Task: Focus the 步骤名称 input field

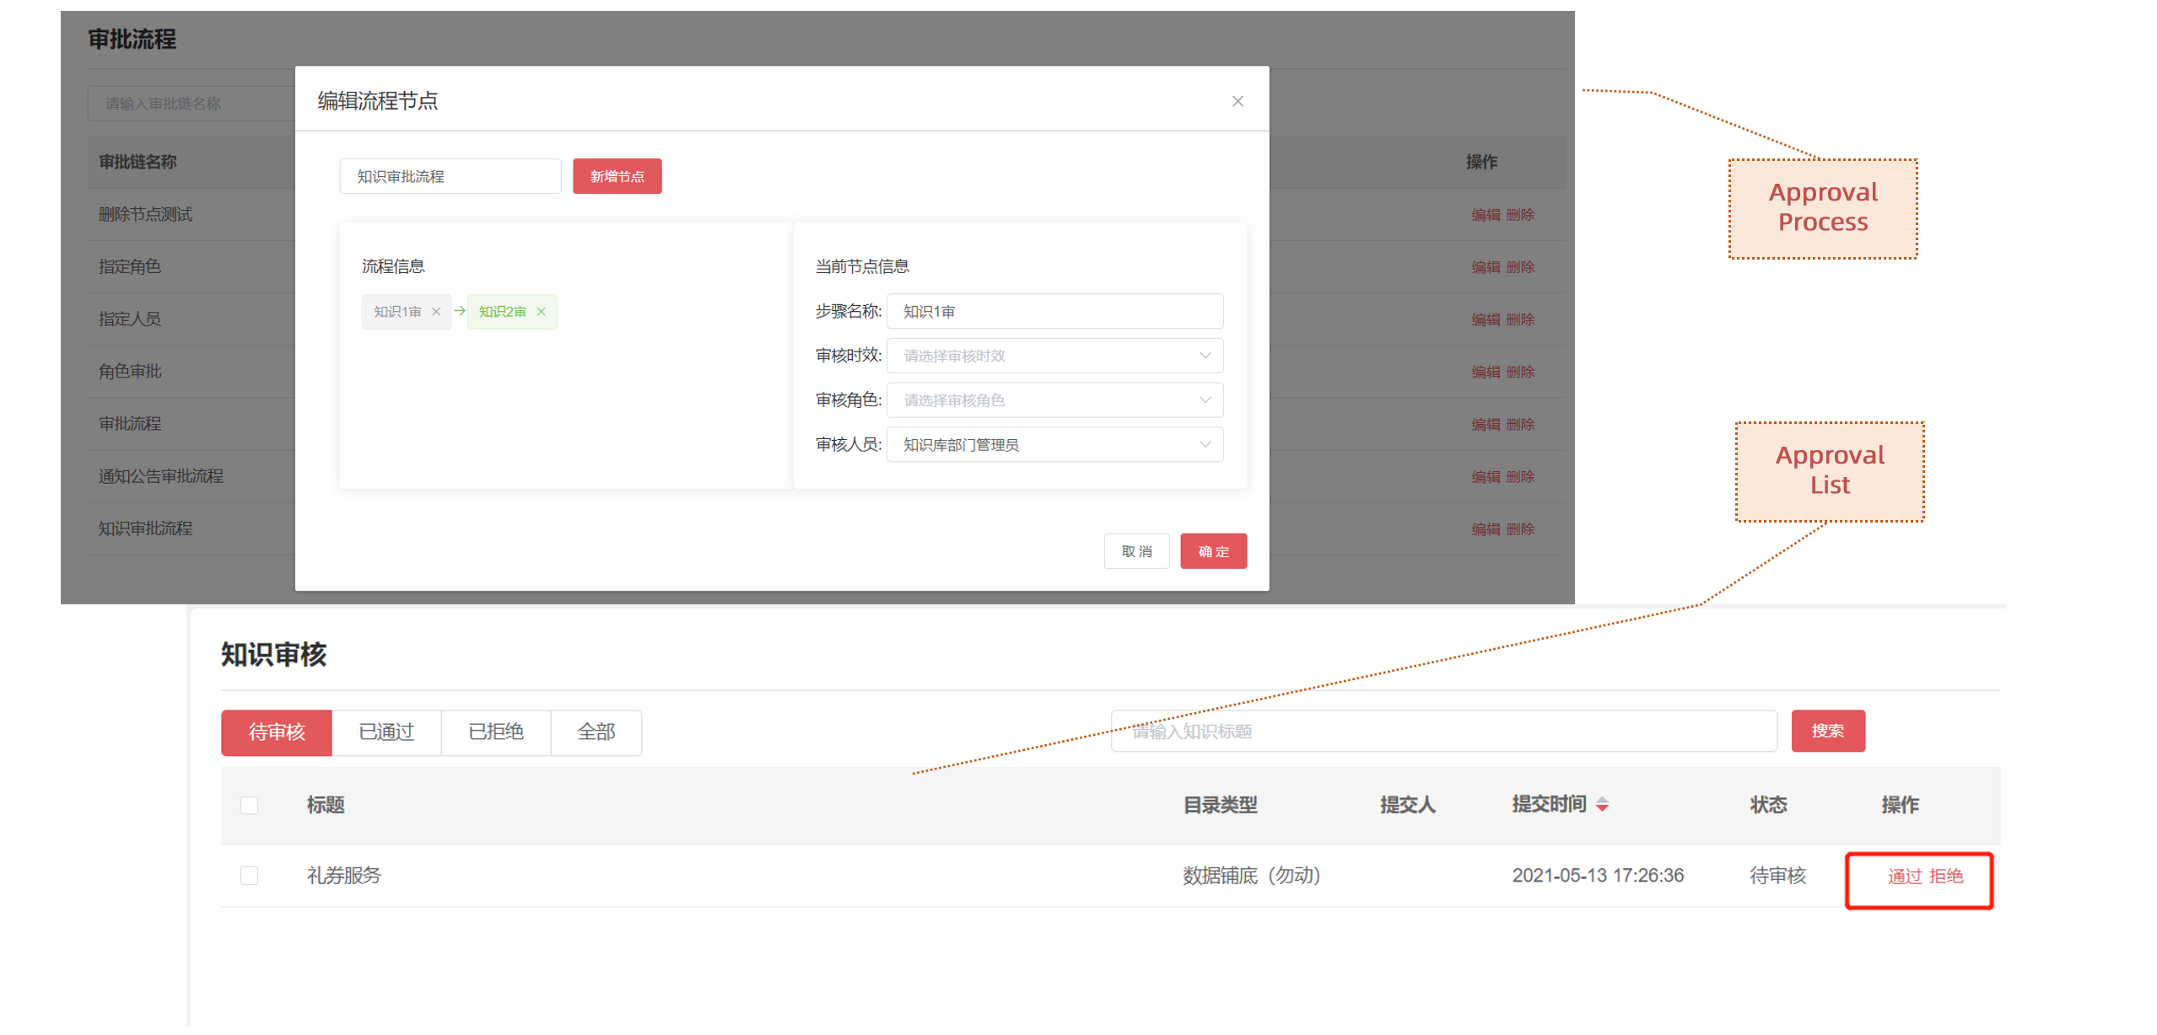Action: tap(1054, 311)
